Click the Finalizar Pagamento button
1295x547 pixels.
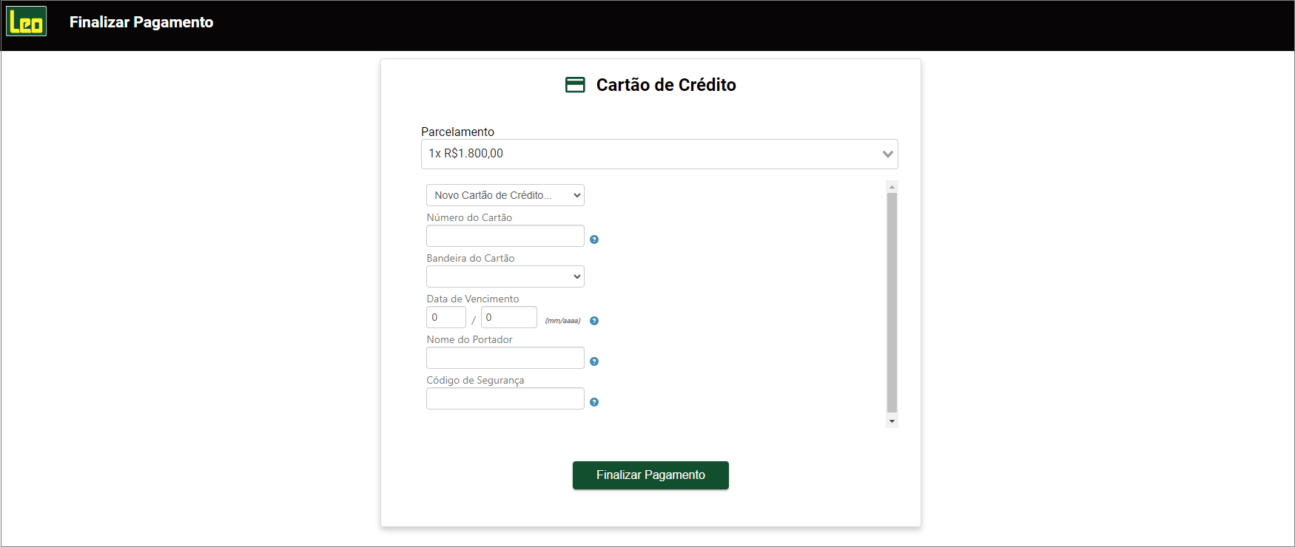click(650, 475)
